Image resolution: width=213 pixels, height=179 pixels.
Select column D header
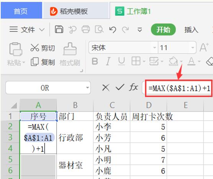click(149, 105)
